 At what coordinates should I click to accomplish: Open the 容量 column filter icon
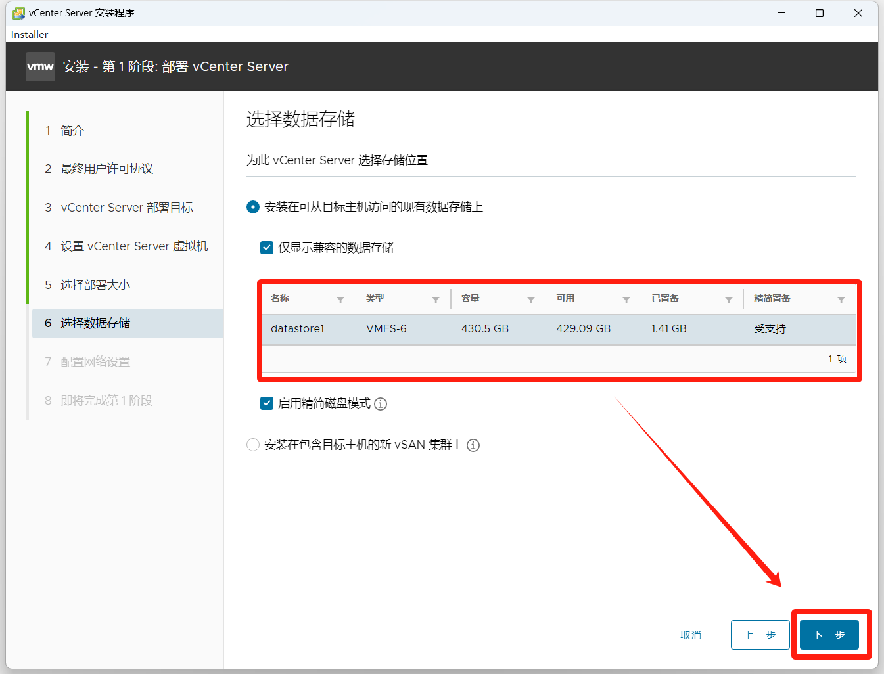pyautogui.click(x=531, y=300)
